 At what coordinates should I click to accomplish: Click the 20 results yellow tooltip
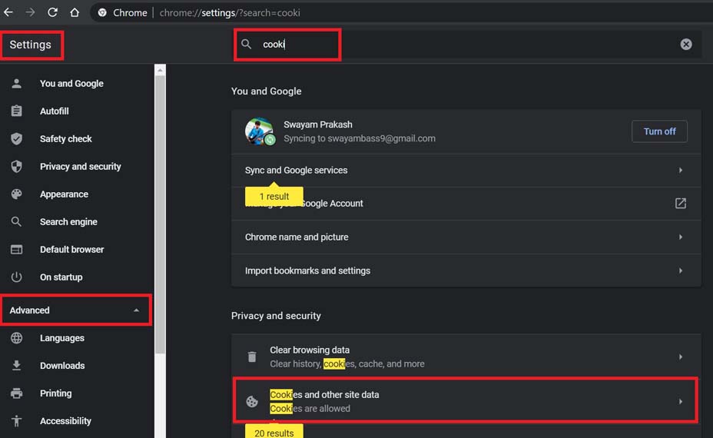click(274, 432)
